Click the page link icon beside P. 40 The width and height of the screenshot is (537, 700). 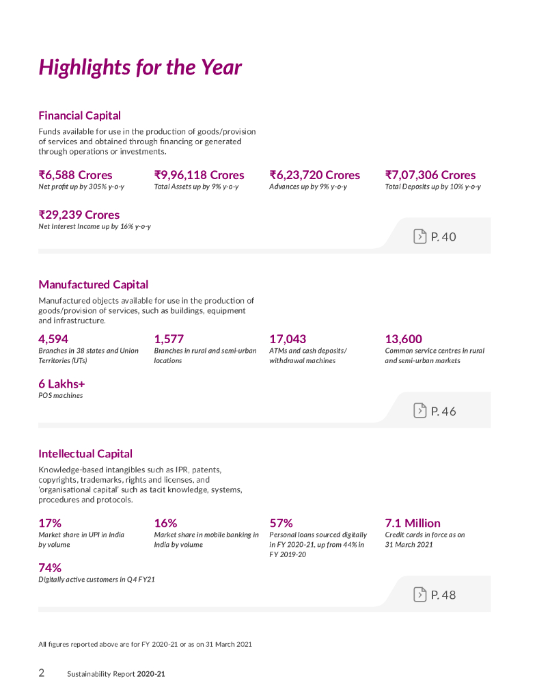pos(419,236)
